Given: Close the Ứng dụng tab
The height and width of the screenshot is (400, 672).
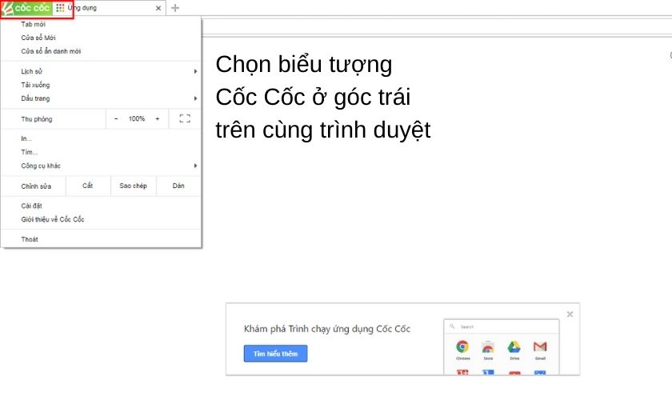Looking at the screenshot, I should coord(158,8).
